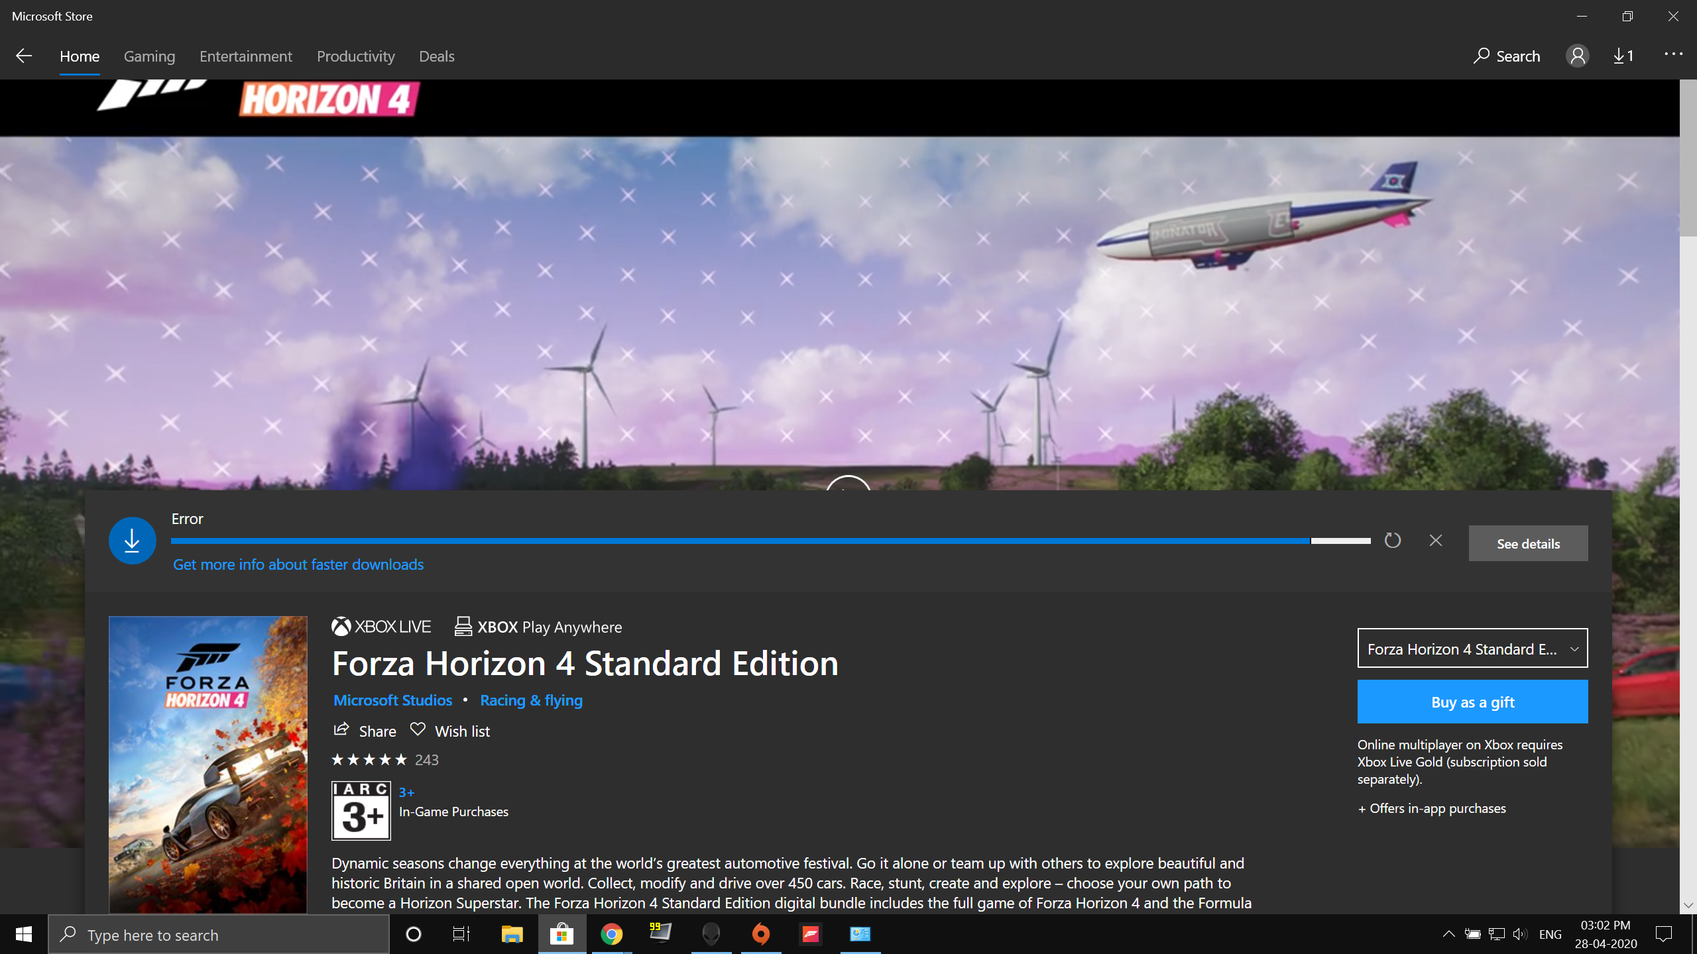
Task: Open the taskbar clock and date
Action: click(x=1606, y=934)
